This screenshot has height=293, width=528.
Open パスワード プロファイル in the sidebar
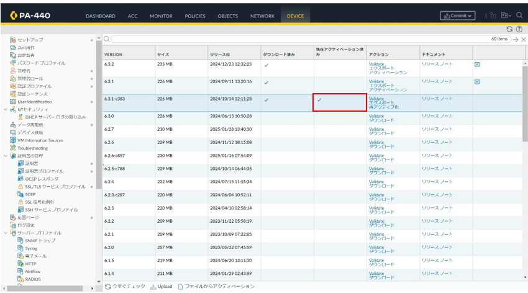pyautogui.click(x=41, y=63)
